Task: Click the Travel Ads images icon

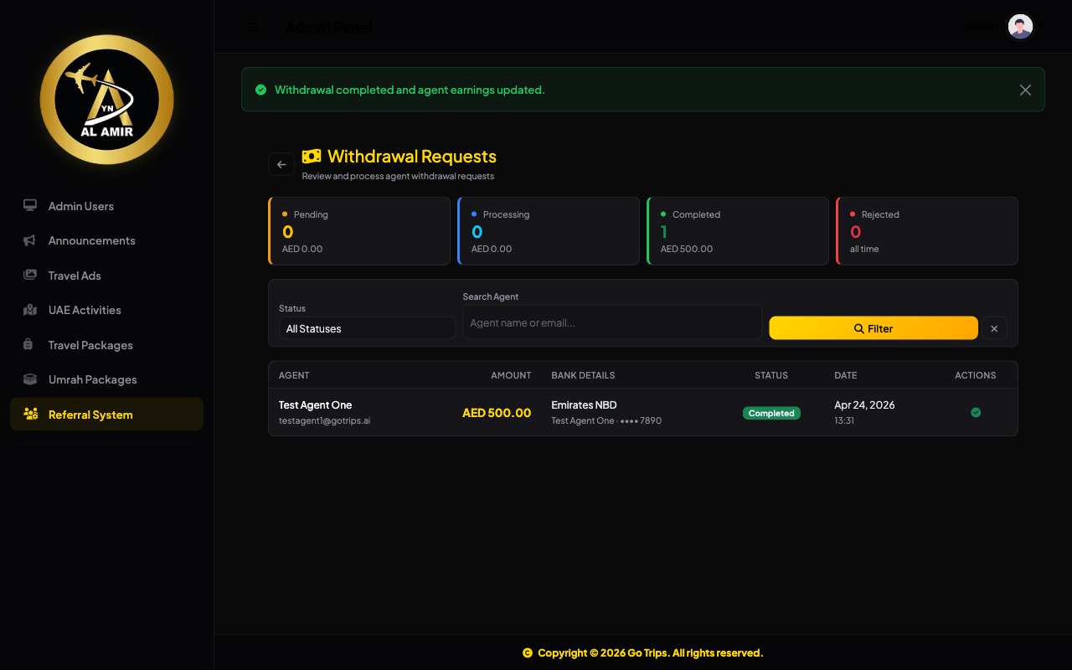Action: (30, 275)
